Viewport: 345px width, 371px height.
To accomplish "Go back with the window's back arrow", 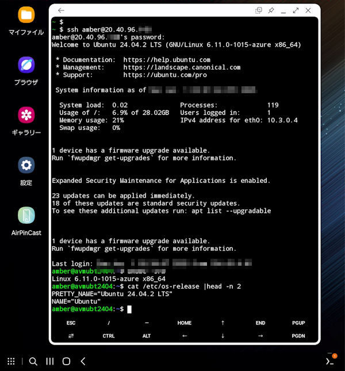I will point(61,10).
